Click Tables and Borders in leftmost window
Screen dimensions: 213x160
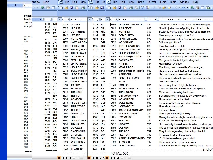[48, 8]
